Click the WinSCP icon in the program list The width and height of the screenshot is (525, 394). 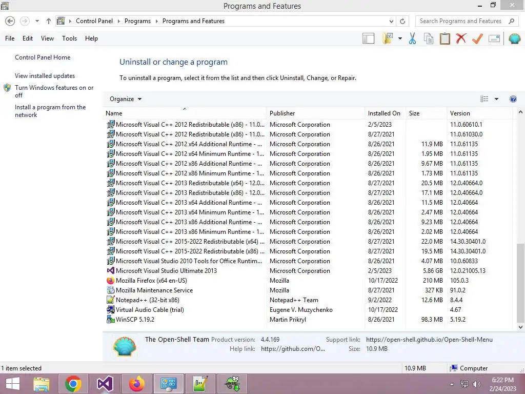[111, 319]
